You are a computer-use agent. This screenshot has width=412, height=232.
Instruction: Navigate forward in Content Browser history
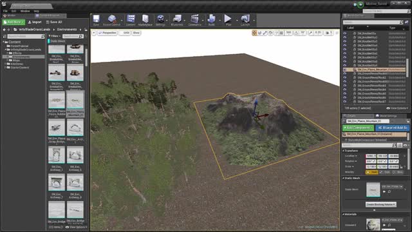tap(8, 30)
